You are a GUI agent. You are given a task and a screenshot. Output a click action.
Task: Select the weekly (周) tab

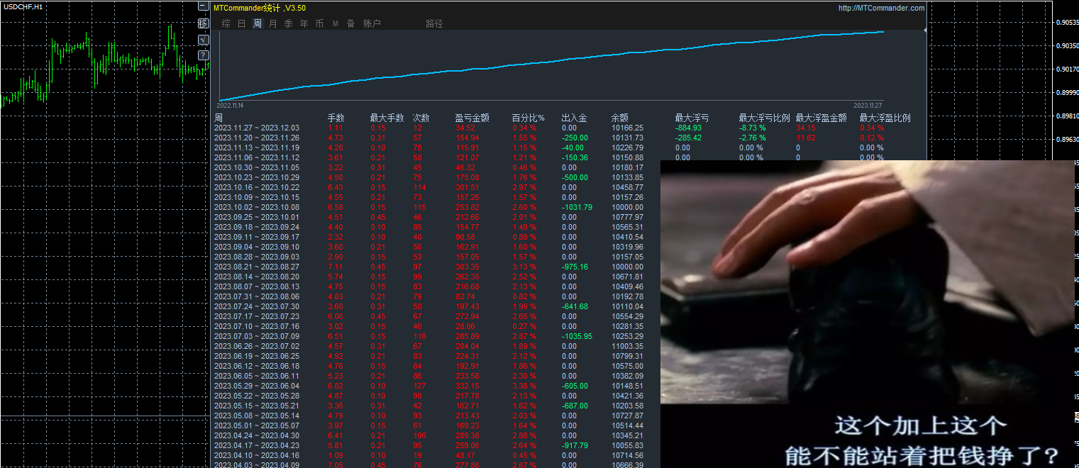click(x=256, y=23)
